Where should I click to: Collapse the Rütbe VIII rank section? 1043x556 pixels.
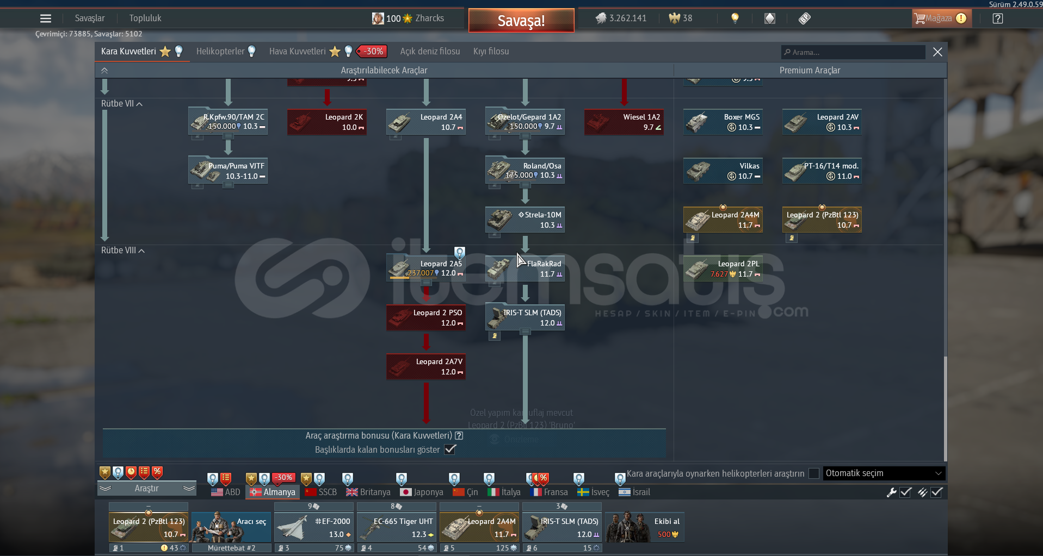point(141,251)
